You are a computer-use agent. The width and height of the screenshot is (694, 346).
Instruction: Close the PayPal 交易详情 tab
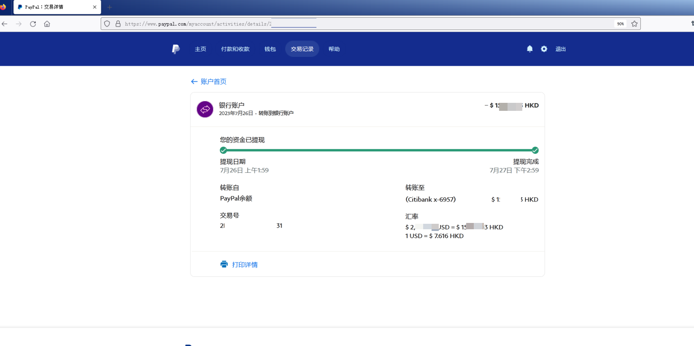pyautogui.click(x=95, y=7)
